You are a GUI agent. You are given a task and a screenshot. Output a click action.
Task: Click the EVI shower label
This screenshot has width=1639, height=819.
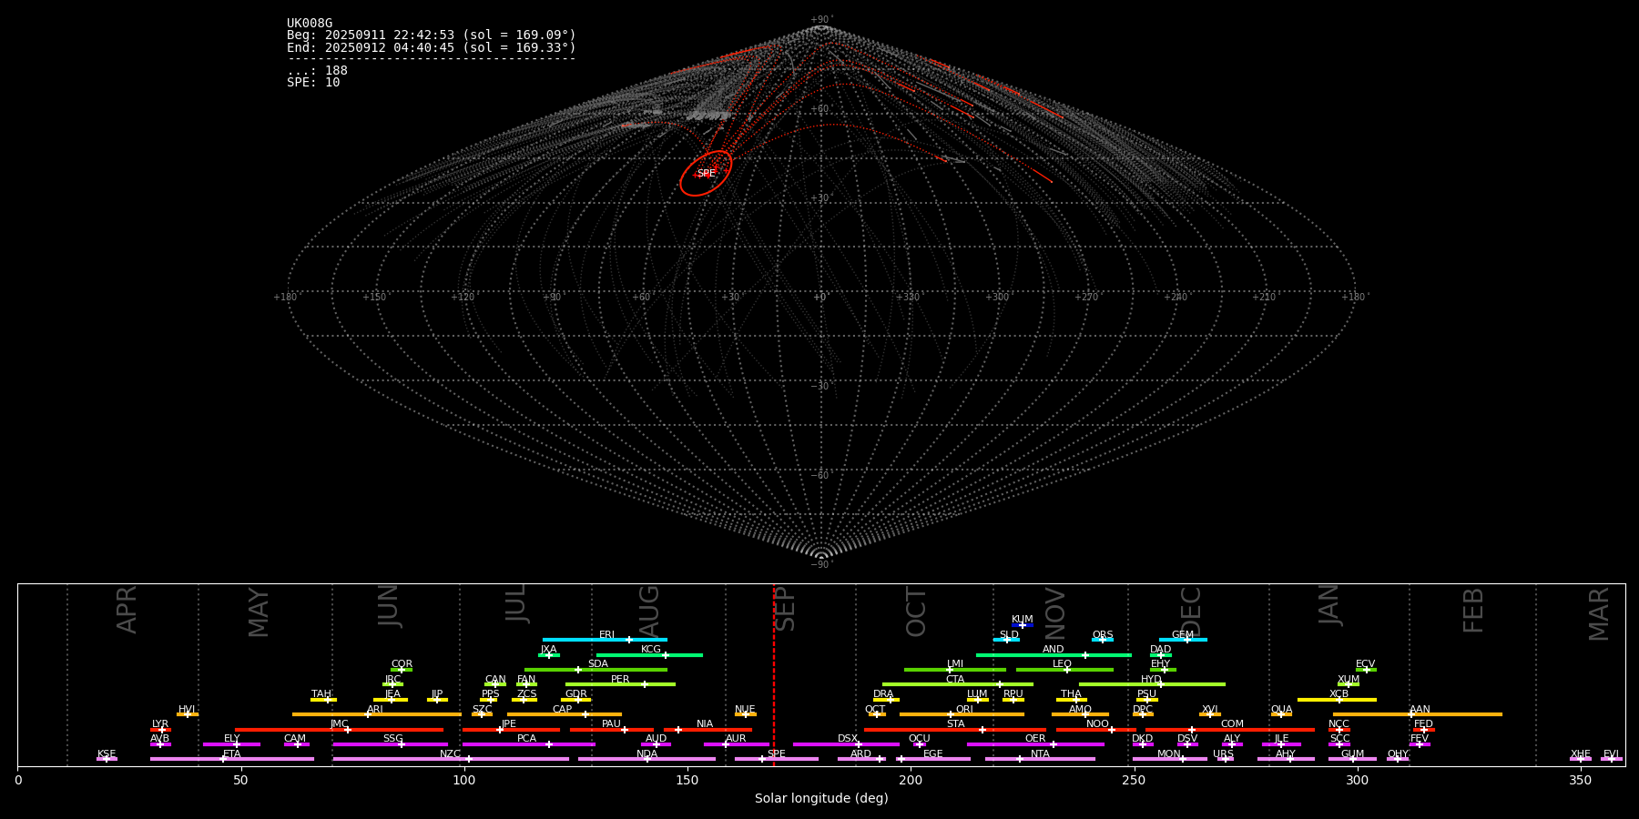(1612, 753)
